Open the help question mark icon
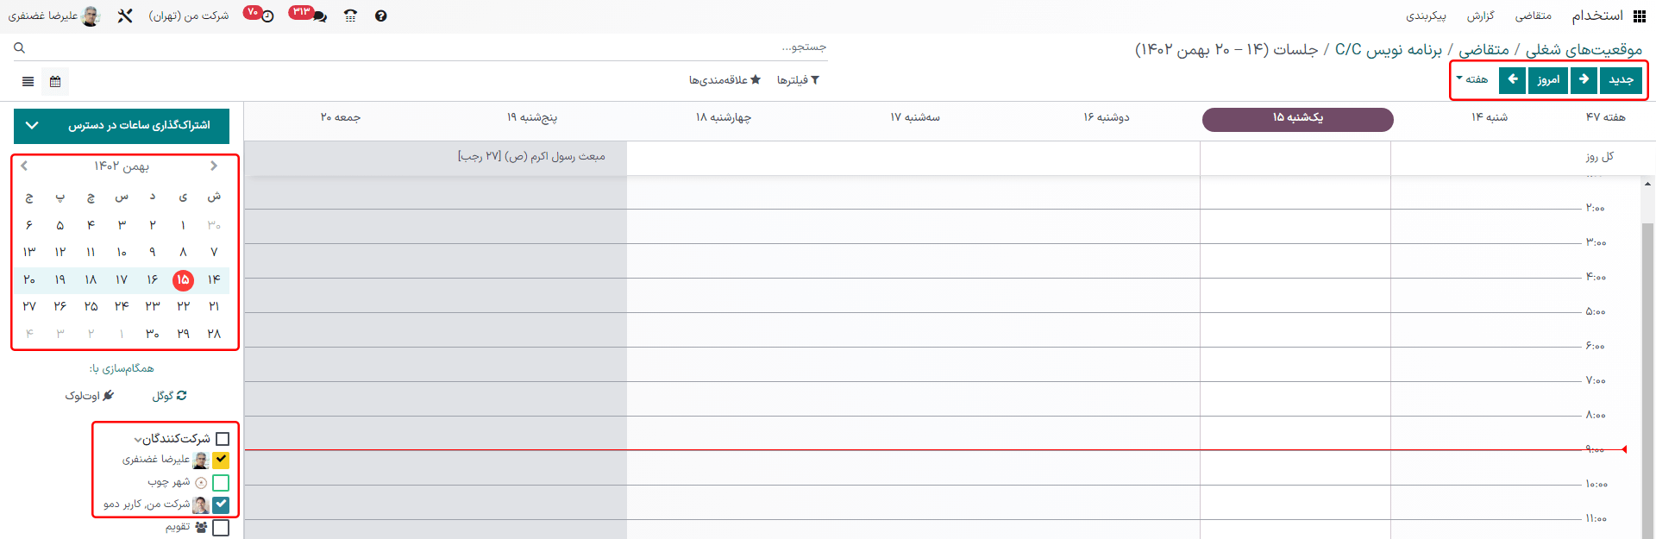The height and width of the screenshot is (539, 1656). 380,16
